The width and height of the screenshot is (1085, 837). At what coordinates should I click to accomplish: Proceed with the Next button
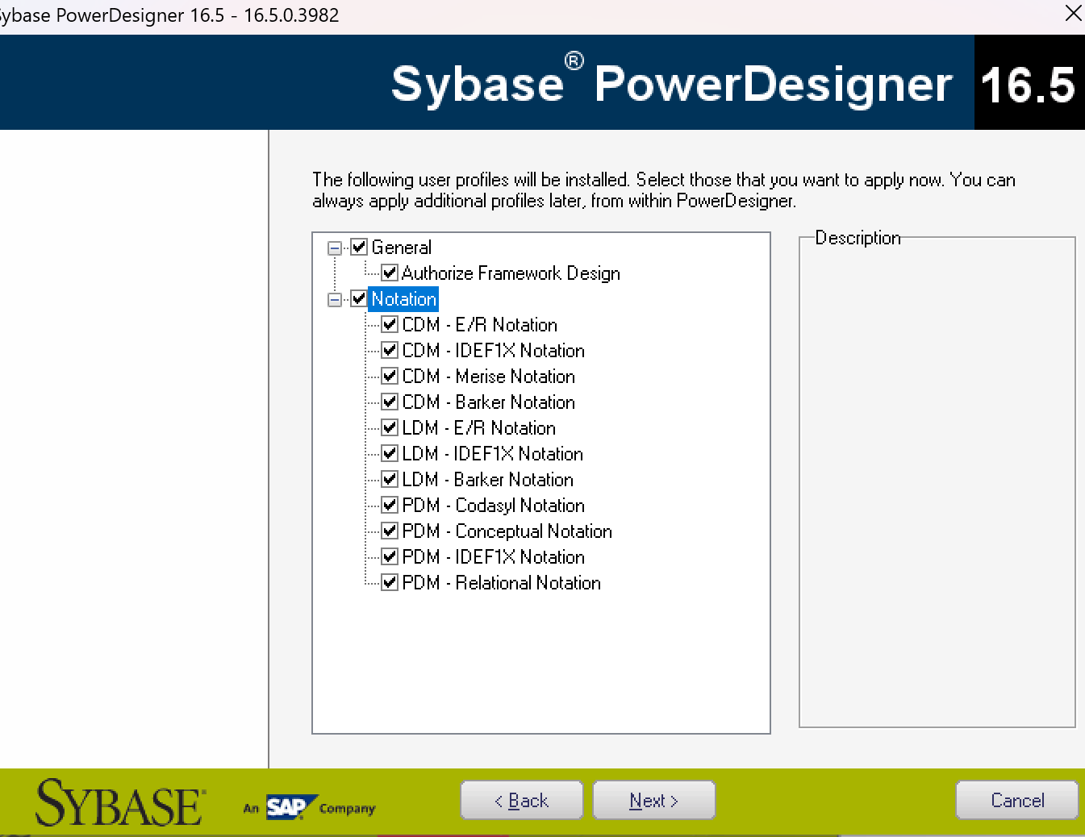653,800
